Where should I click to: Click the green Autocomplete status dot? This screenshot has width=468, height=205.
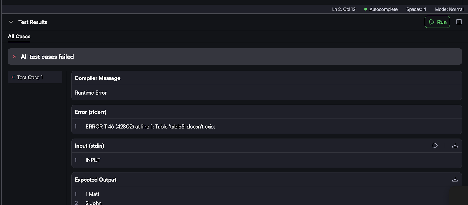[x=365, y=9]
